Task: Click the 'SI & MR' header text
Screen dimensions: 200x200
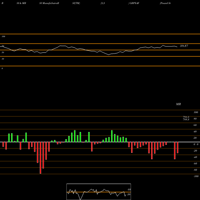Action: [x=21, y=3]
